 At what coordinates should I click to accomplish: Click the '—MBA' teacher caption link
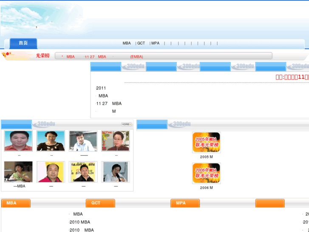[19, 186]
